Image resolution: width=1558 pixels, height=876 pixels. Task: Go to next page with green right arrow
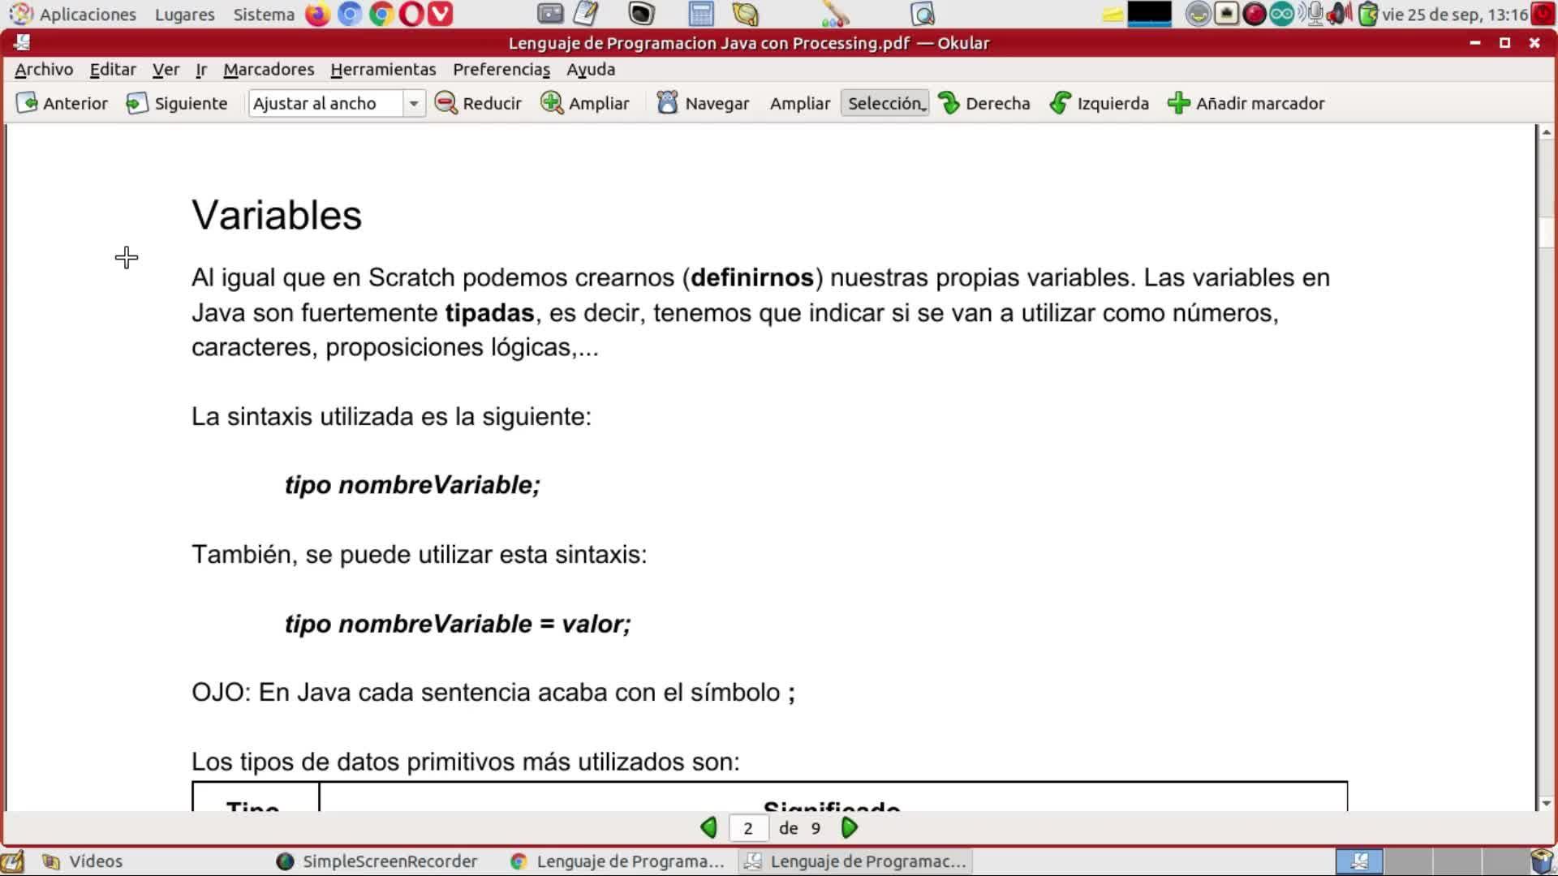[x=850, y=828]
